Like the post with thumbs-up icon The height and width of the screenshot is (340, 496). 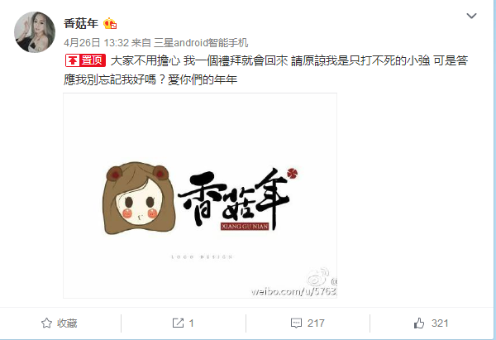[x=419, y=323]
